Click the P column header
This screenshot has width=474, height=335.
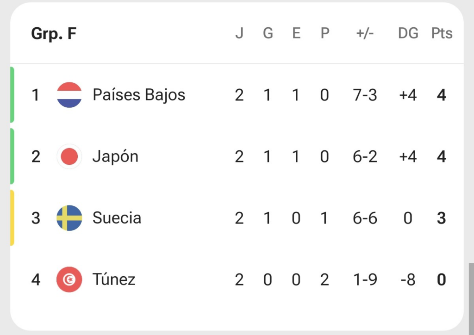(x=324, y=33)
